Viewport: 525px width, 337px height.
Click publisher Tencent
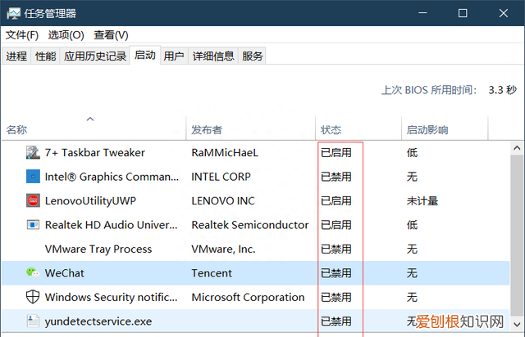(212, 273)
